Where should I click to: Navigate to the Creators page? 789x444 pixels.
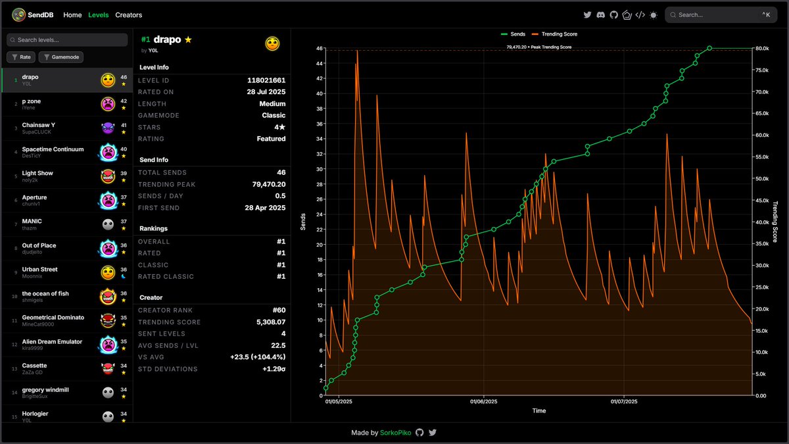click(x=128, y=14)
